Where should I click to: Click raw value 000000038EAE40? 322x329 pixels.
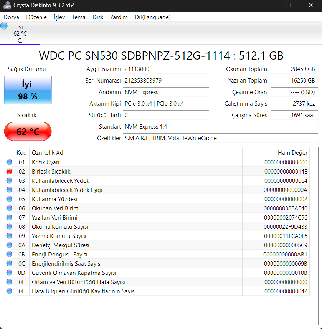pyautogui.click(x=286, y=208)
